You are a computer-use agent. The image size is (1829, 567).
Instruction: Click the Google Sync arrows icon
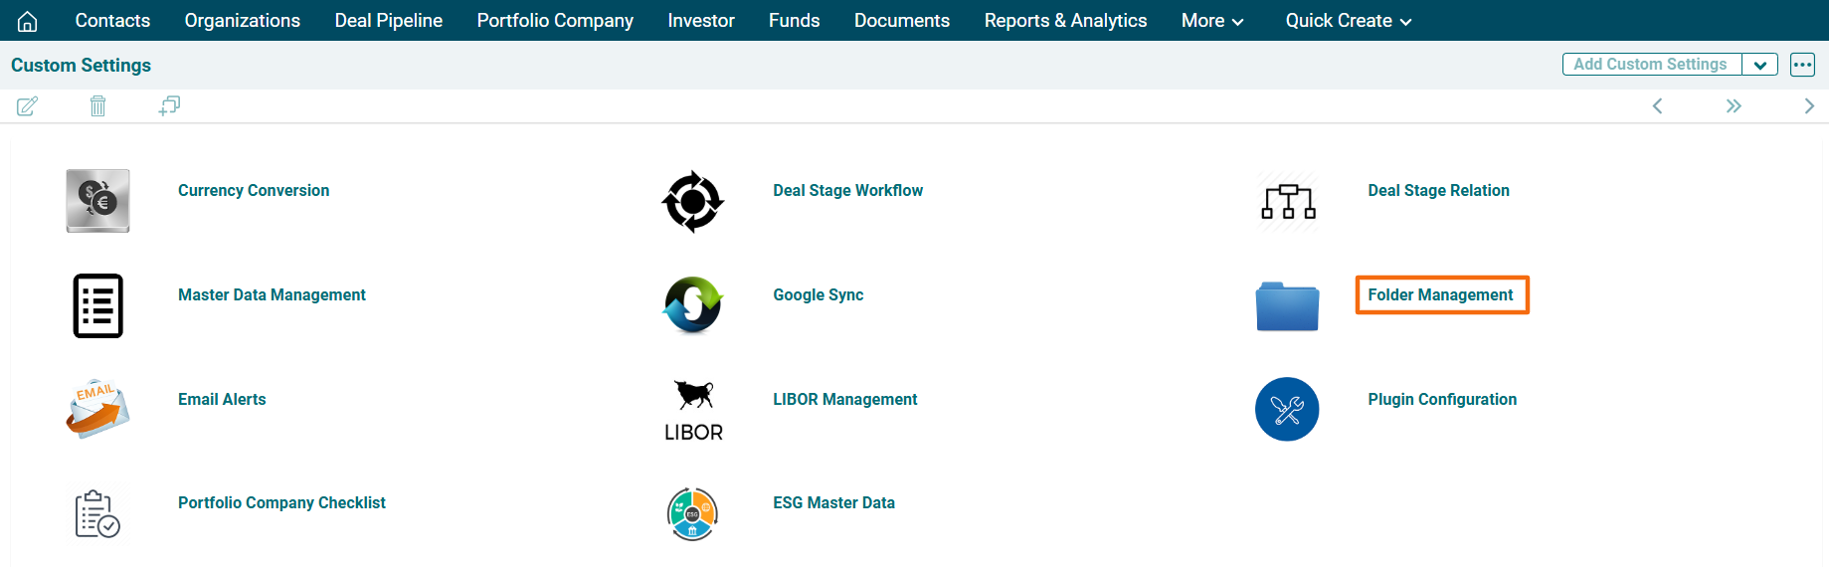pos(692,304)
